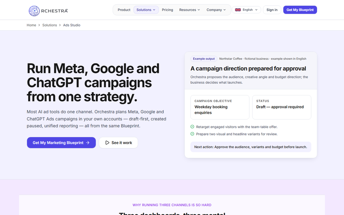Expand the Solutions menu chevron
The image size is (344, 215).
click(x=154, y=10)
